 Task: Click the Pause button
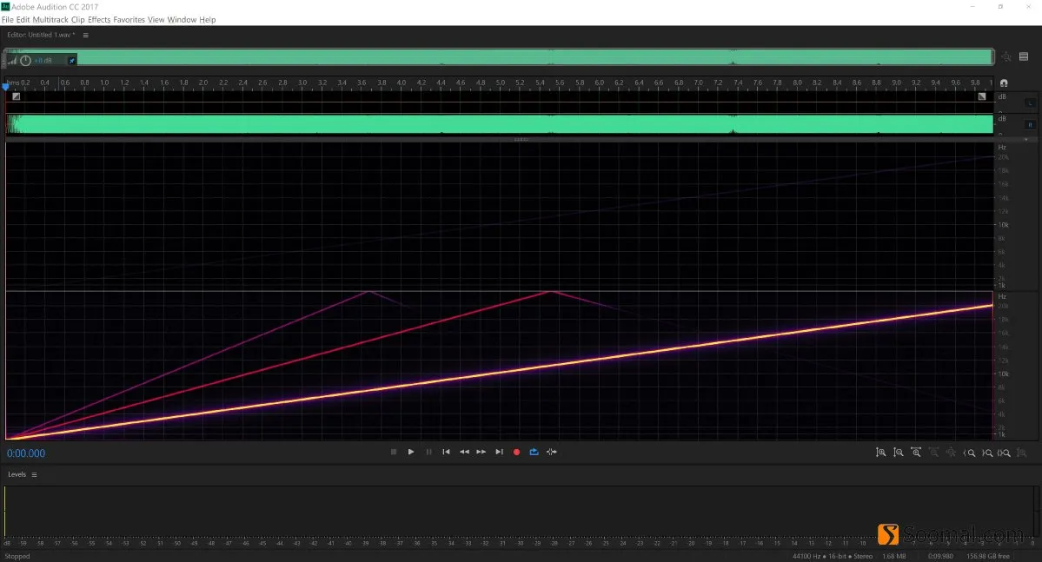tap(428, 452)
